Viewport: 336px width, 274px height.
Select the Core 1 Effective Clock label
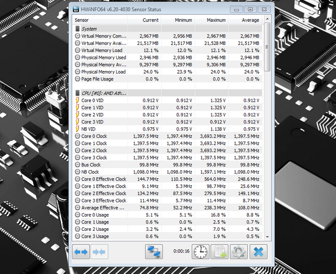tap(104, 186)
